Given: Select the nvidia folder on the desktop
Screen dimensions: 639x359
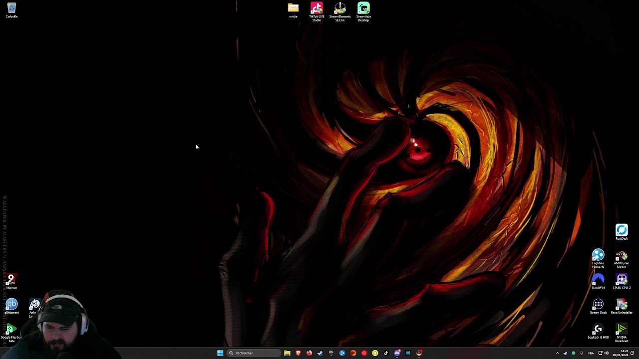Looking at the screenshot, I should click(293, 10).
